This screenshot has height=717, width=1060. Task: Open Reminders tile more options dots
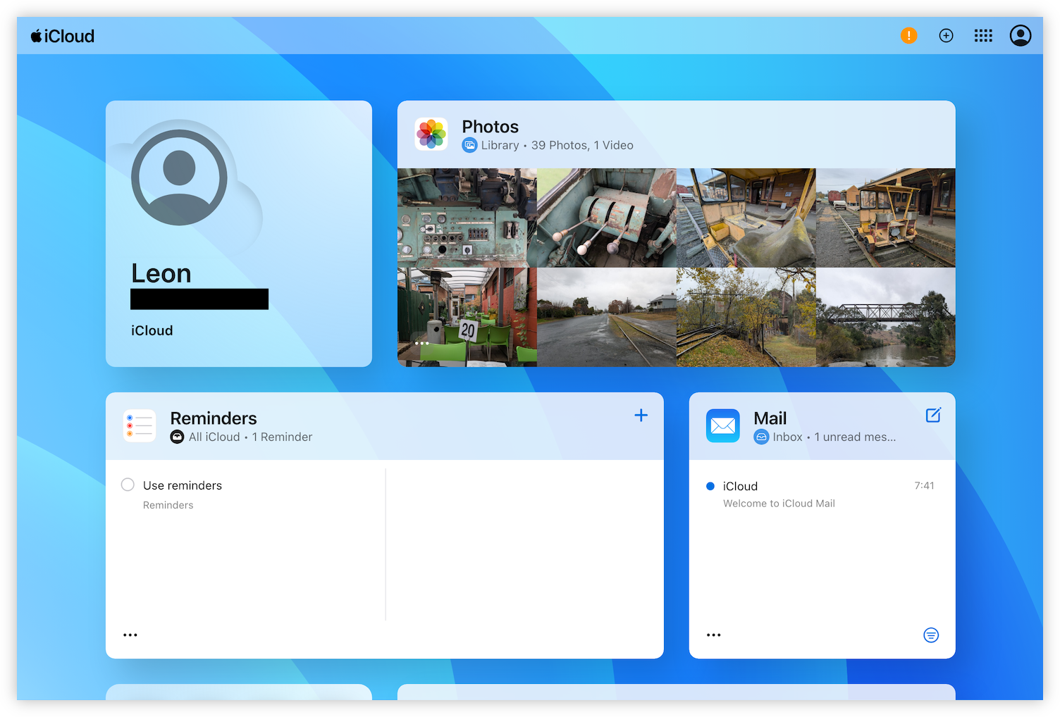pyautogui.click(x=130, y=635)
